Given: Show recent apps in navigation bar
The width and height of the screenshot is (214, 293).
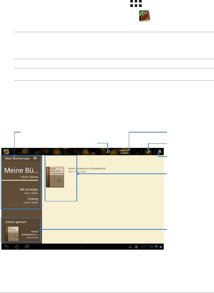Looking at the screenshot, I should pyautogui.click(x=27, y=247).
